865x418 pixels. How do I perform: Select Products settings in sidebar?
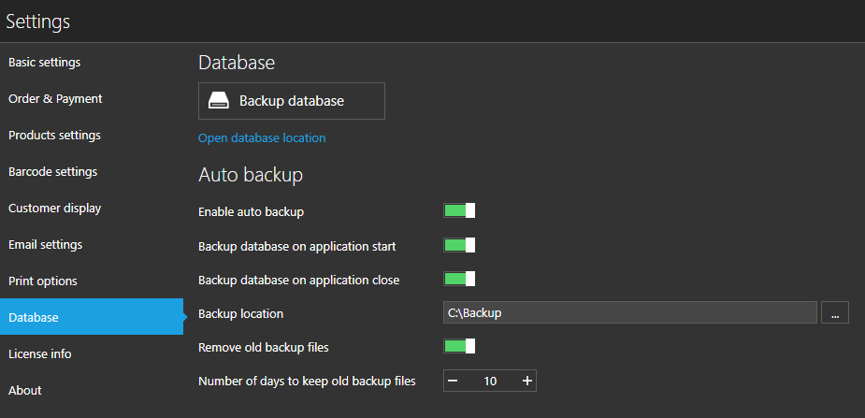click(x=54, y=136)
